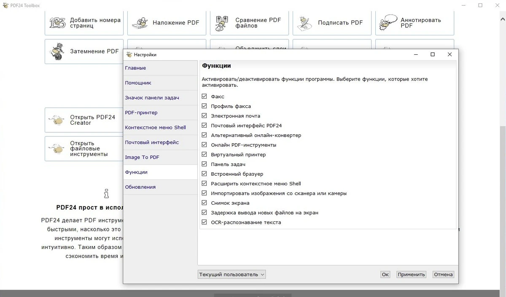The width and height of the screenshot is (506, 297).
Task: Open the Аннотировать PDF tool
Action: pos(414,23)
